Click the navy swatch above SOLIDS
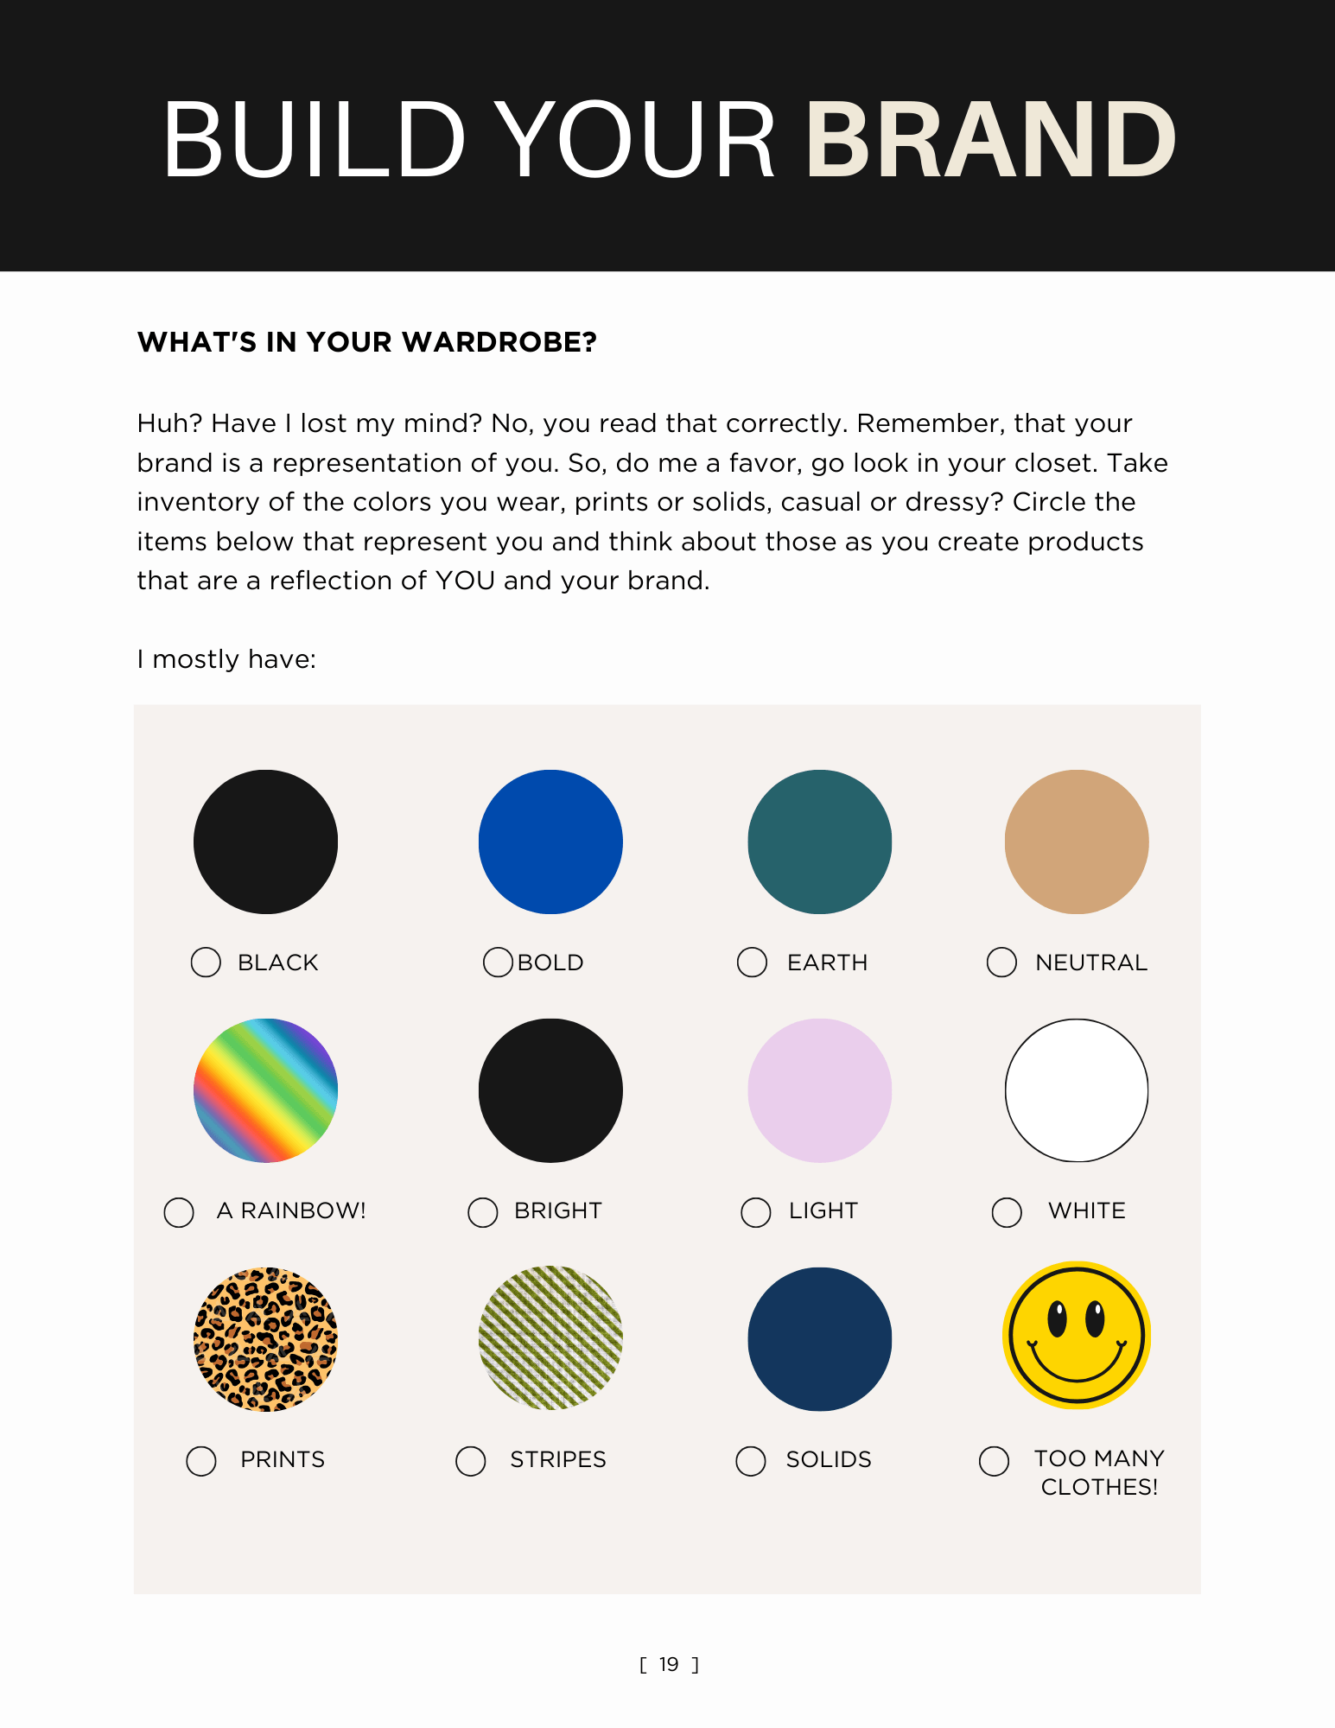Image resolution: width=1335 pixels, height=1728 pixels. click(819, 1339)
